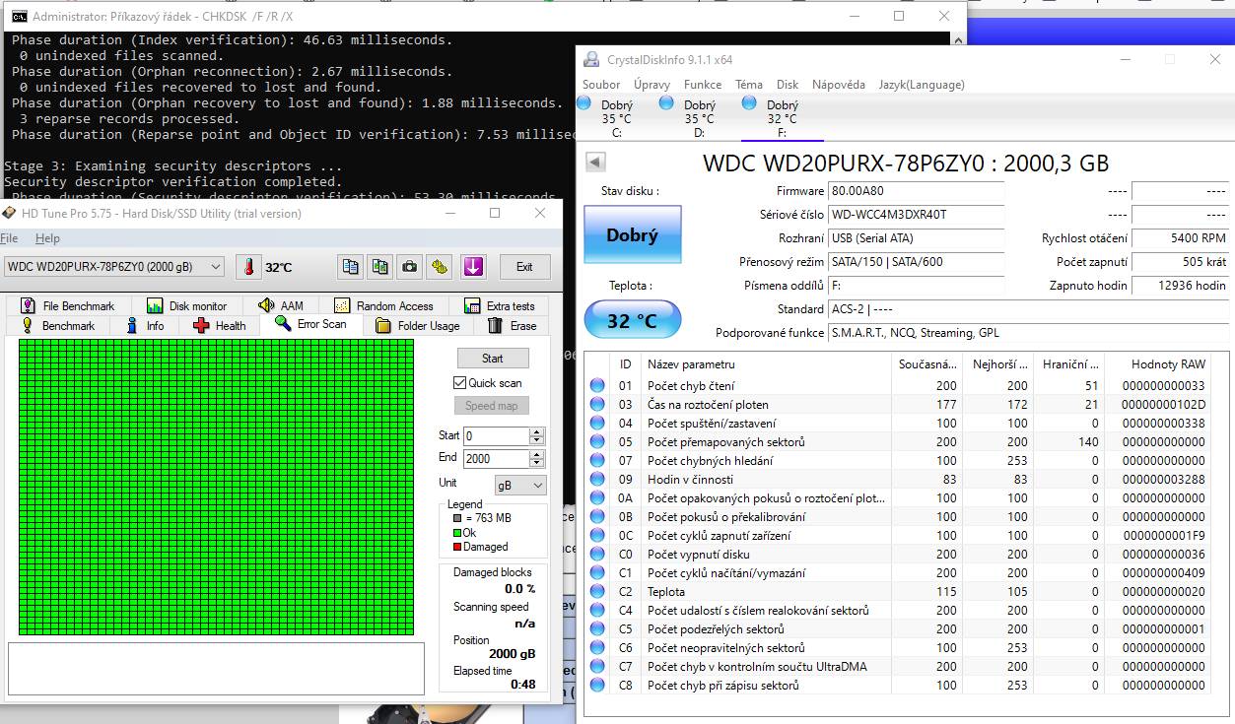Open the Úpravy menu
Image resolution: width=1235 pixels, height=724 pixels.
[652, 85]
